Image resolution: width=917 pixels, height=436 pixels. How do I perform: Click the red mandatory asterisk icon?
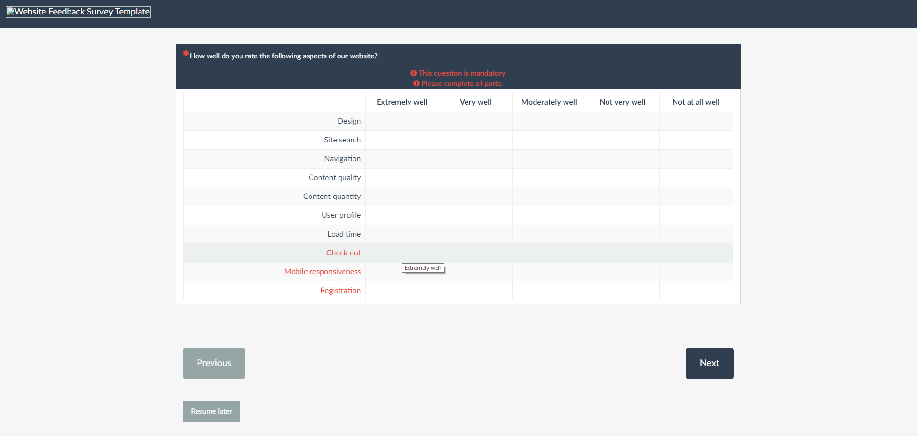tap(186, 54)
